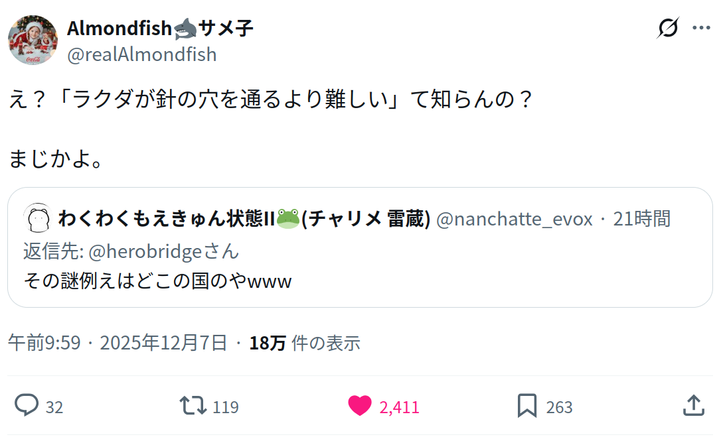The height and width of the screenshot is (443, 723).
Task: Toggle the bookmark icon
Action: tap(526, 405)
